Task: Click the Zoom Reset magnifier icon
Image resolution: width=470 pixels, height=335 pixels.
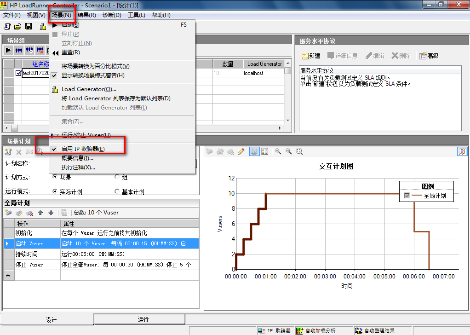Action: 299,151
